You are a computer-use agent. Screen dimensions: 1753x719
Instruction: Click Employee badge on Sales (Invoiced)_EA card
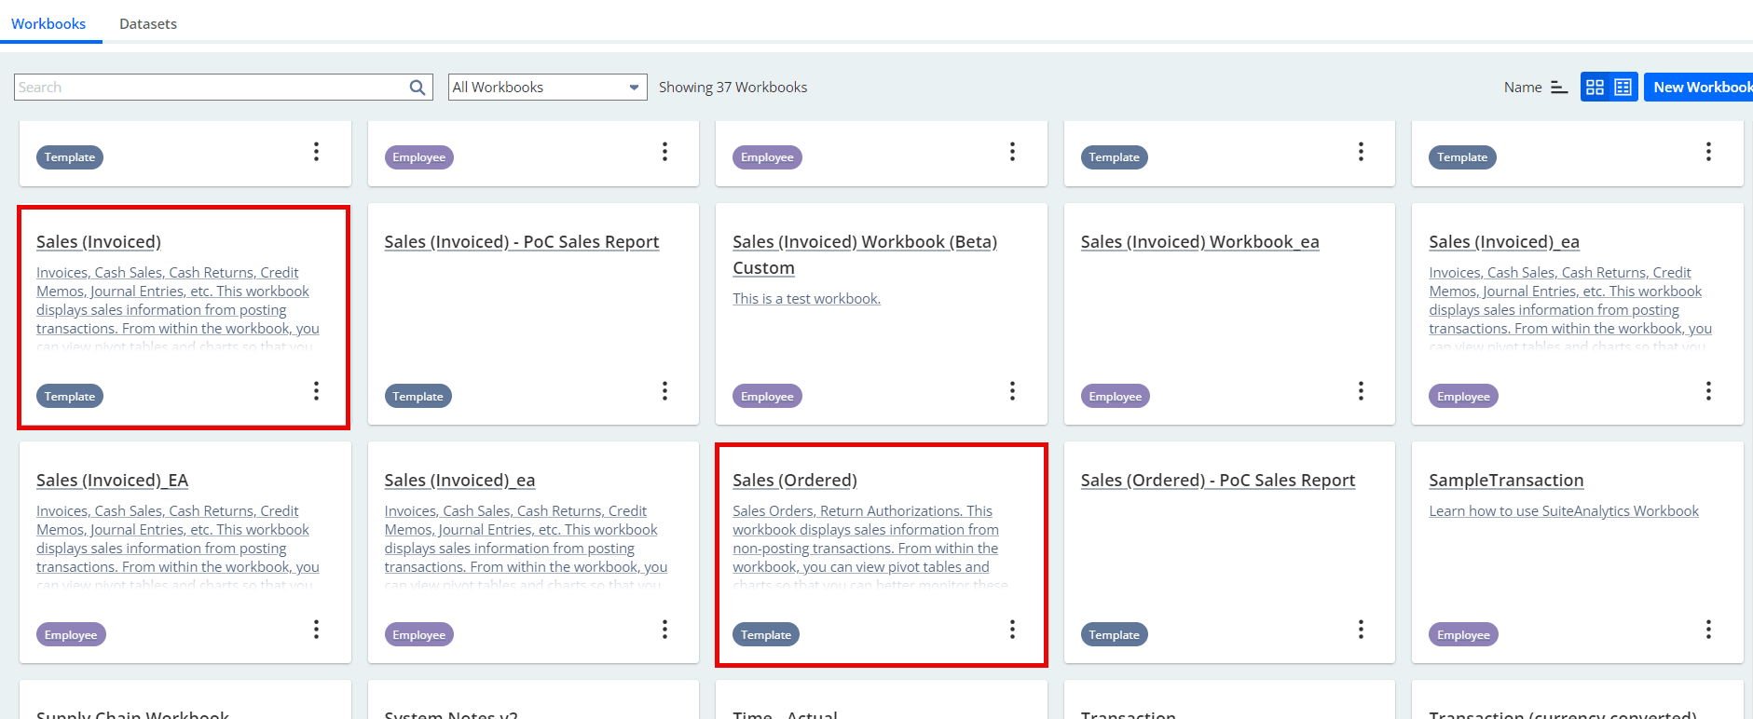(x=71, y=634)
